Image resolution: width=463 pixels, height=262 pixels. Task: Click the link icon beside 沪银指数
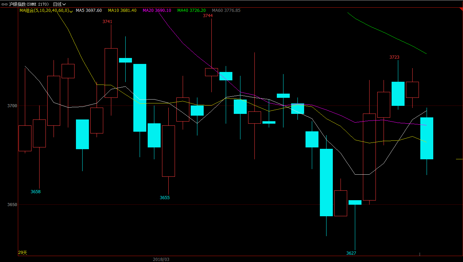click(5, 4)
